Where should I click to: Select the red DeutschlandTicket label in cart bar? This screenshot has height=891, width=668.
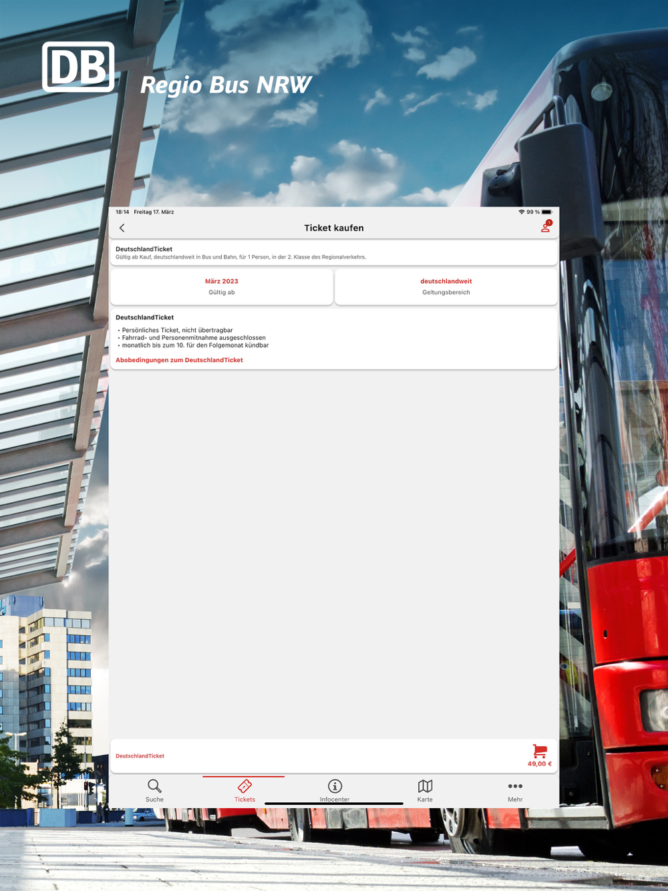tap(140, 756)
